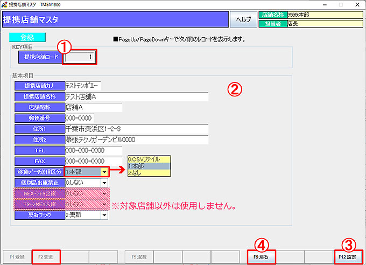Click the 店舗略称 field 店舗A
This screenshot has height=265, width=366.
[94, 107]
